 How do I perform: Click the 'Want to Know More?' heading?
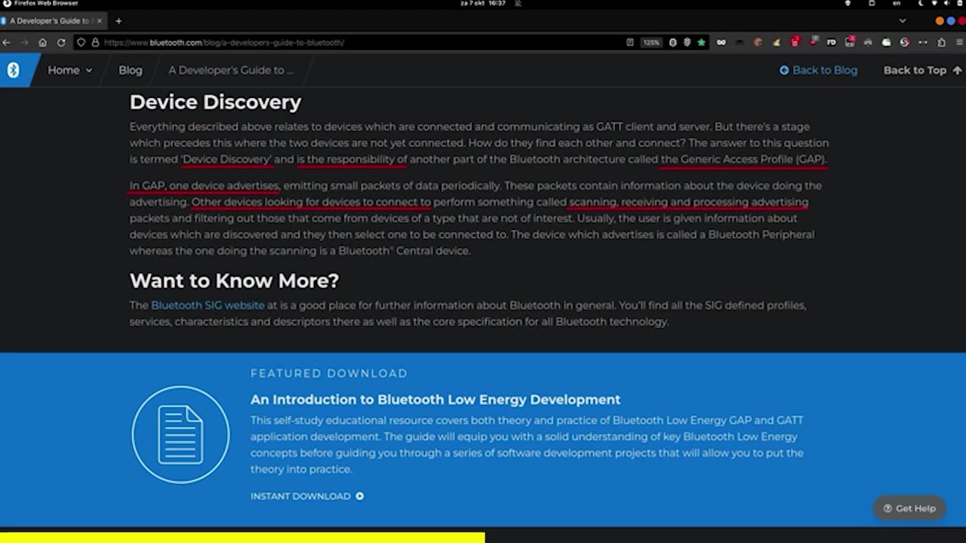(234, 281)
